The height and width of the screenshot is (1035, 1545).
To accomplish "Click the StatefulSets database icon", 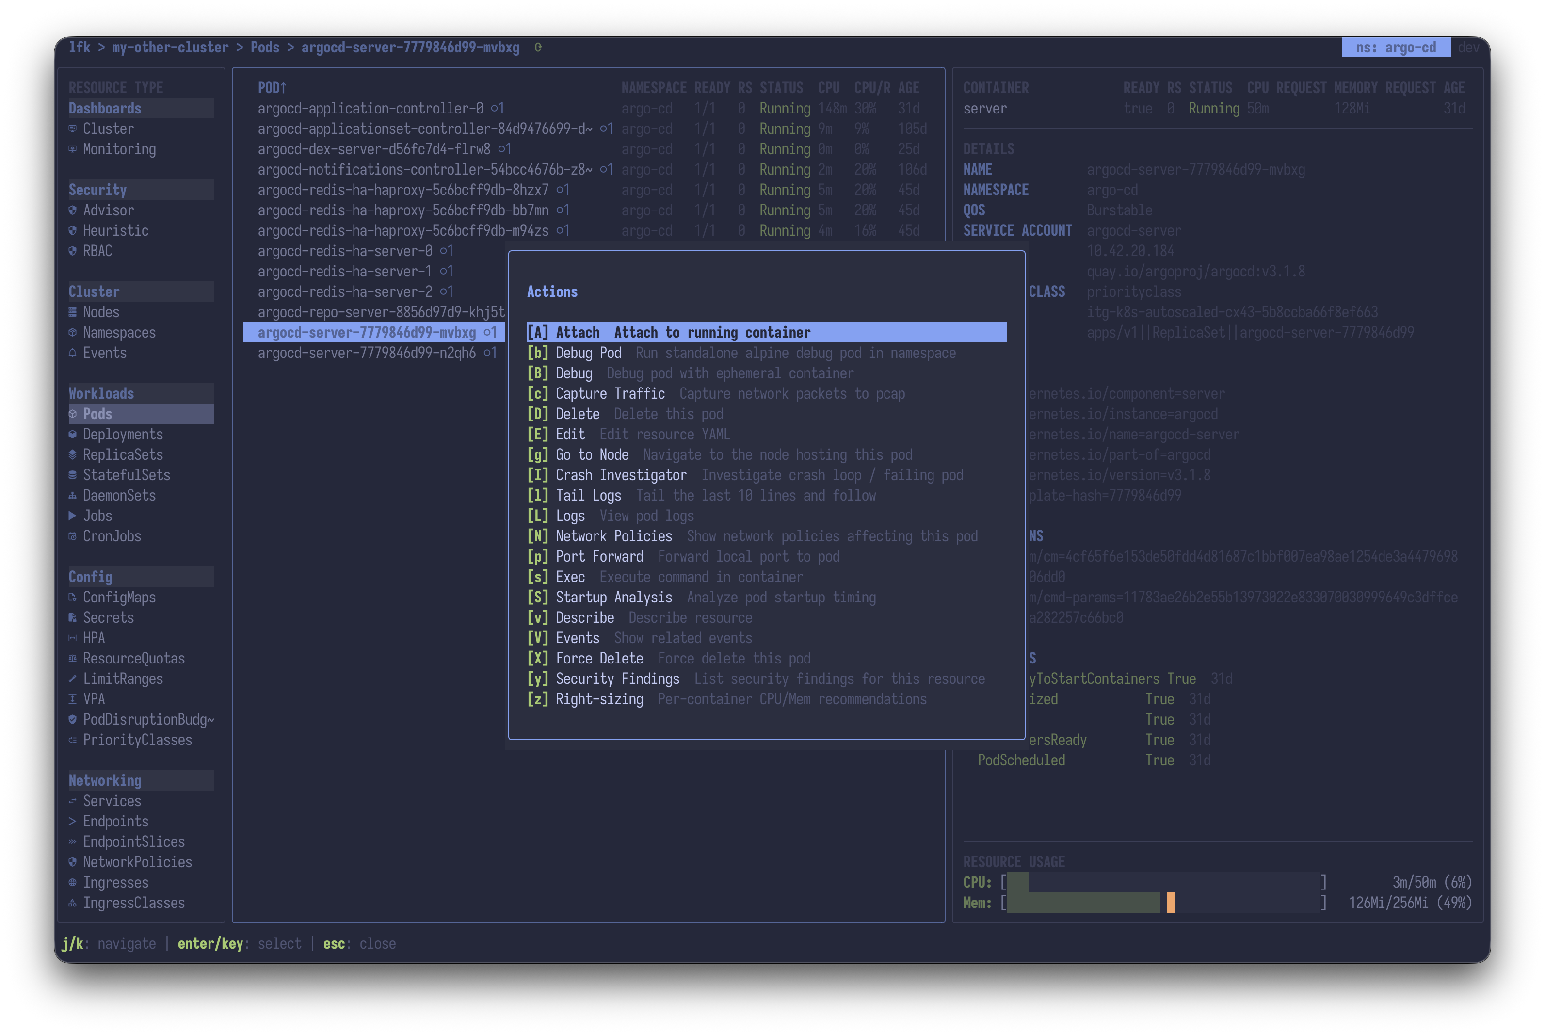I will (x=73, y=475).
